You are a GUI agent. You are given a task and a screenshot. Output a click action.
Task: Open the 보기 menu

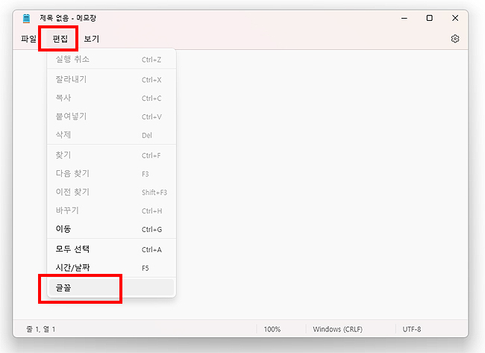point(91,39)
